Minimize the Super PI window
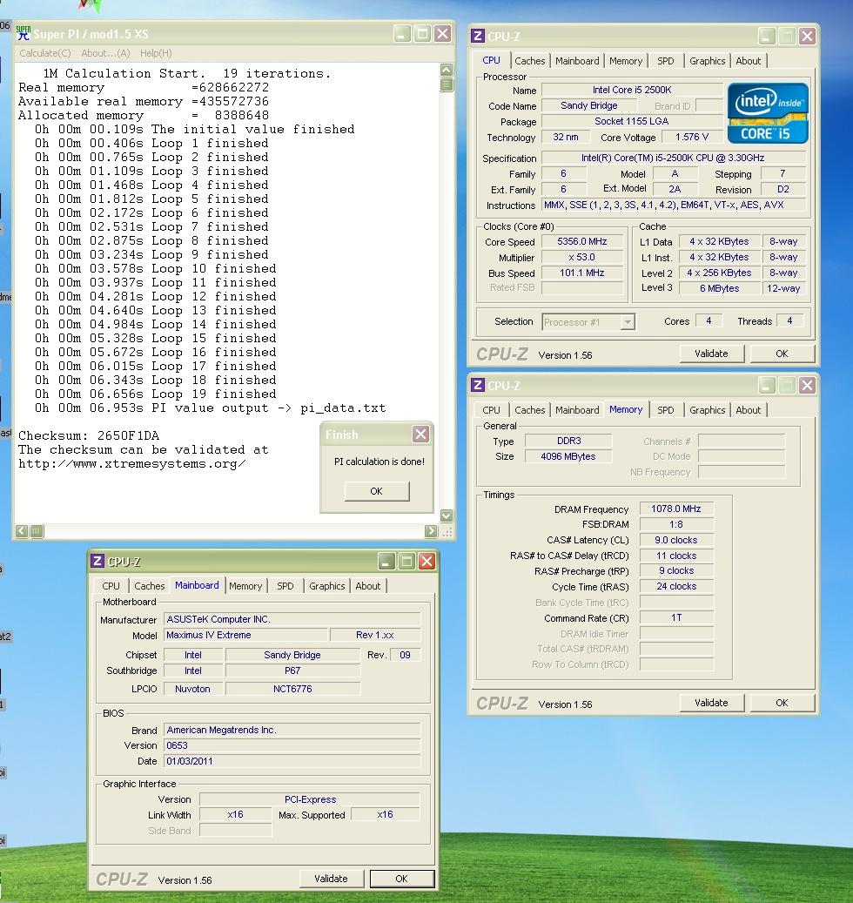 click(402, 34)
